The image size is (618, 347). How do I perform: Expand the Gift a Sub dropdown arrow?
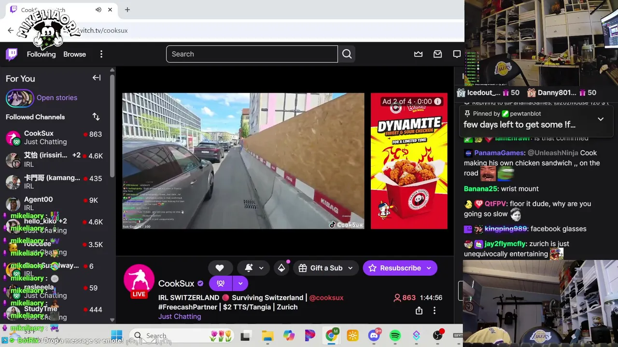351,268
